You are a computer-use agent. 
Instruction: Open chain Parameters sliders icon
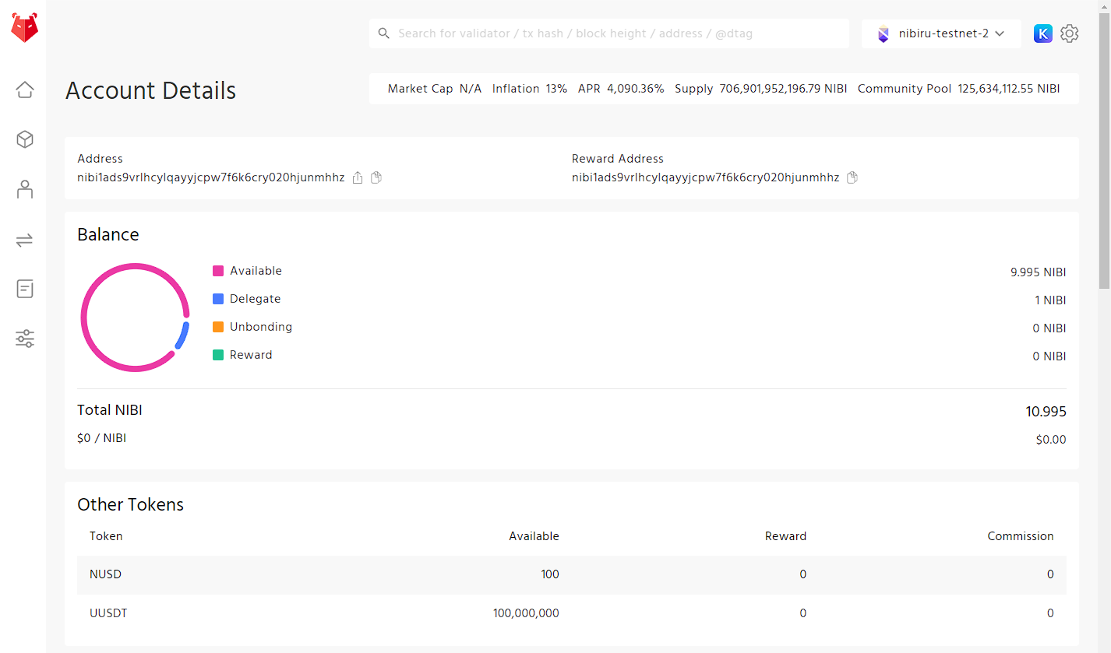(24, 339)
